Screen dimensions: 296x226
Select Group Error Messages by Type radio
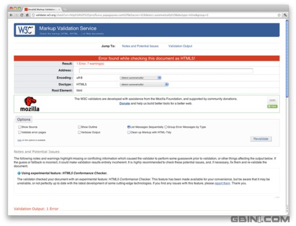pyautogui.click(x=166, y=127)
